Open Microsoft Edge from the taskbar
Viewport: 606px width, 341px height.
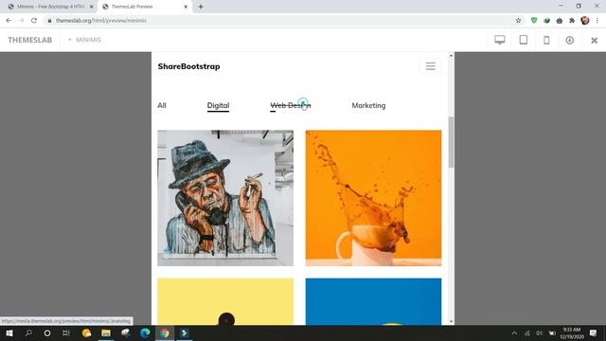[x=145, y=332]
